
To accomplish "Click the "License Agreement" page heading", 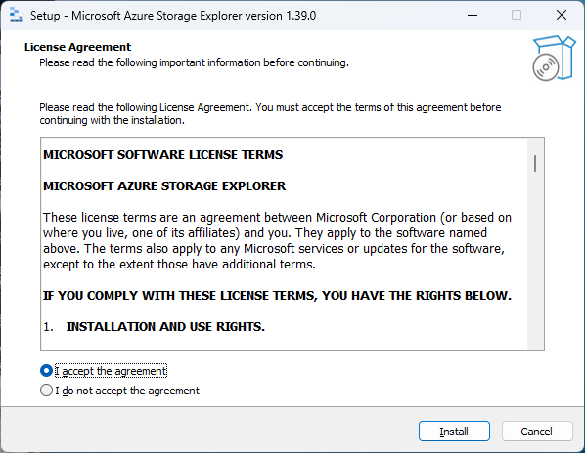I will pos(77,47).
